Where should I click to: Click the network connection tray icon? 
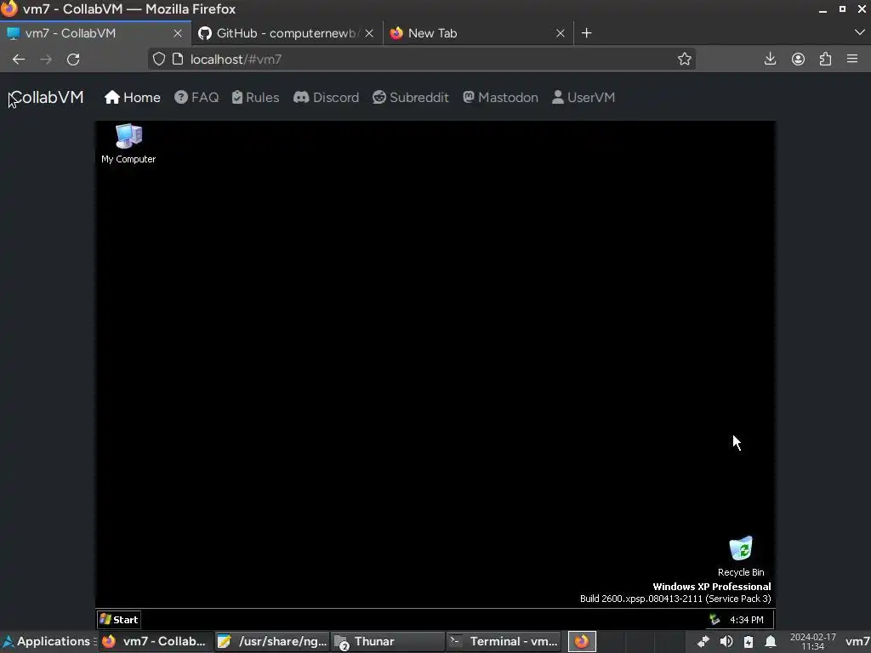click(x=703, y=641)
